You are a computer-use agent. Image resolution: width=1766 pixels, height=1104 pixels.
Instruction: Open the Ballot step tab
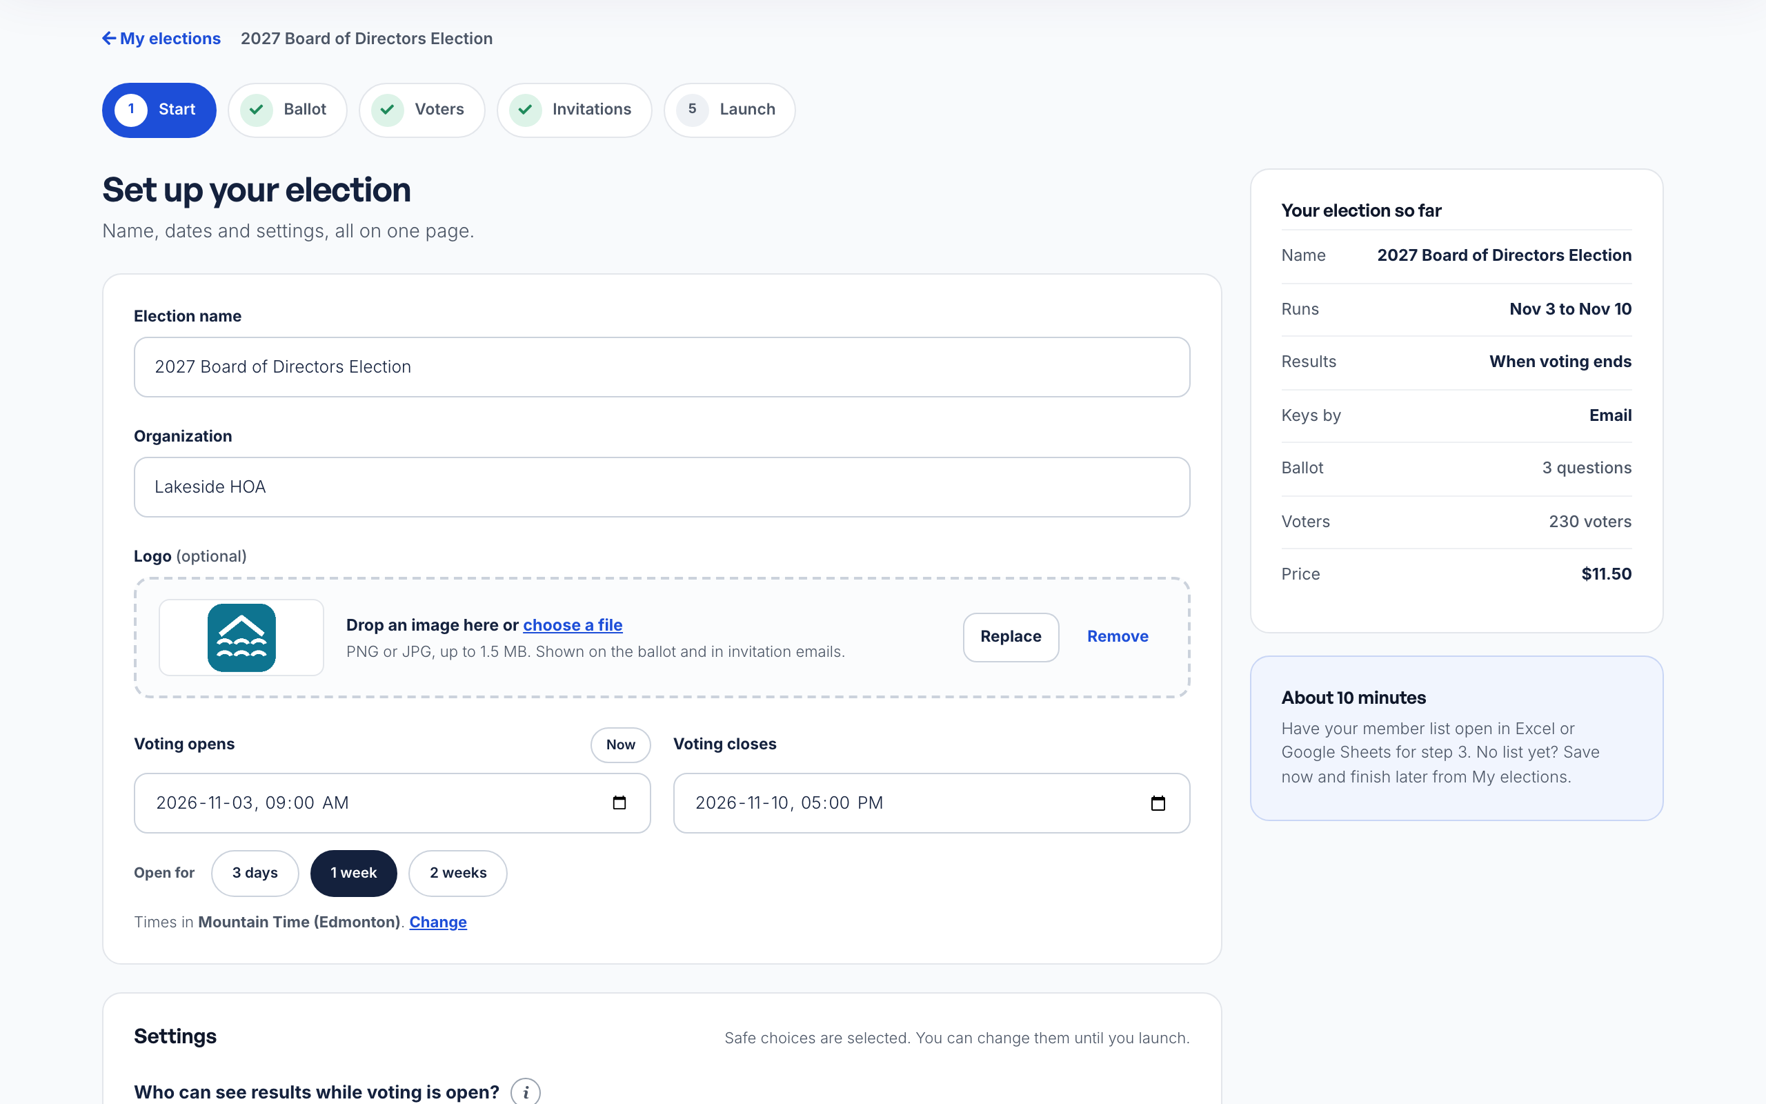point(288,110)
